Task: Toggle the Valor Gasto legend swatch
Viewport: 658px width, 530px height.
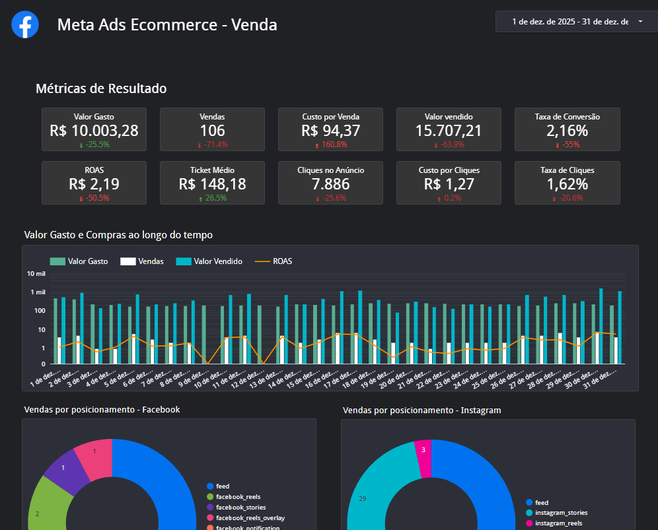Action: point(57,261)
